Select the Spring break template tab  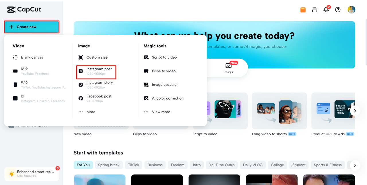pos(109,165)
